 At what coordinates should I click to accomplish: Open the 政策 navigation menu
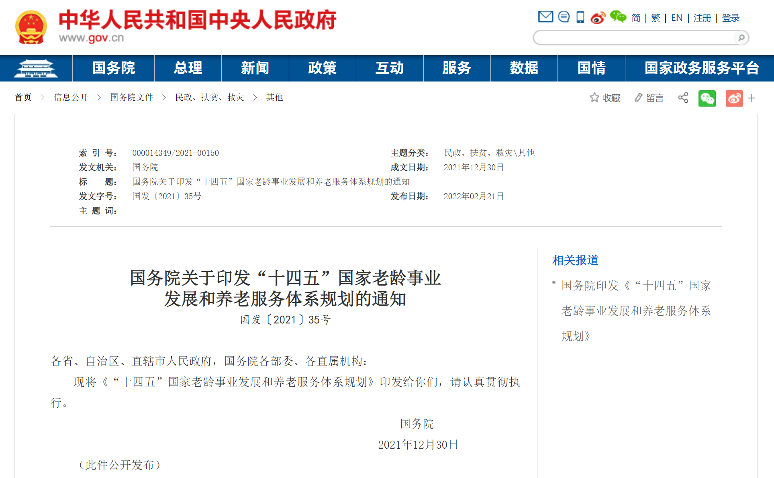tap(322, 68)
